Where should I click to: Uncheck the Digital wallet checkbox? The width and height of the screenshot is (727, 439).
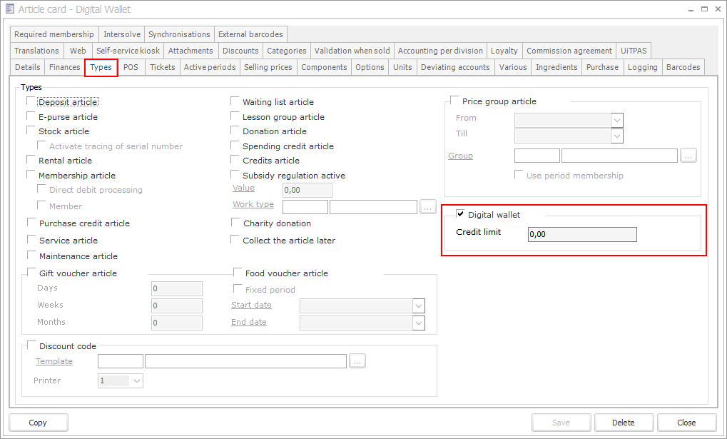(x=460, y=214)
